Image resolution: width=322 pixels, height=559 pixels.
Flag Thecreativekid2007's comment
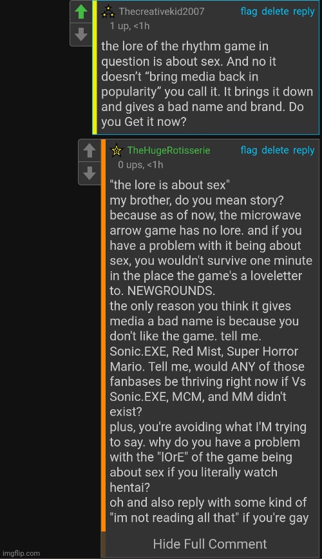[x=249, y=12]
